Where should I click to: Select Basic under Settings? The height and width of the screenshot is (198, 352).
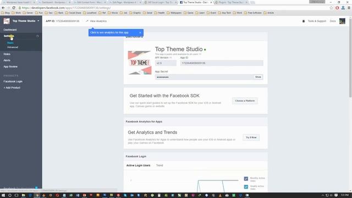pyautogui.click(x=10, y=43)
